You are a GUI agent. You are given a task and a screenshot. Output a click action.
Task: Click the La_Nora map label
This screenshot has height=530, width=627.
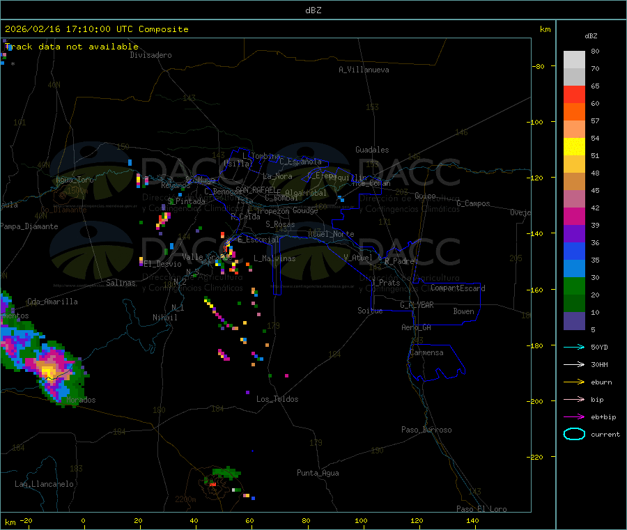[277, 176]
